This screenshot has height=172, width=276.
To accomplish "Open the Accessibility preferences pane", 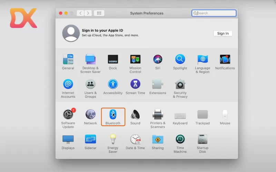I will tap(113, 84).
